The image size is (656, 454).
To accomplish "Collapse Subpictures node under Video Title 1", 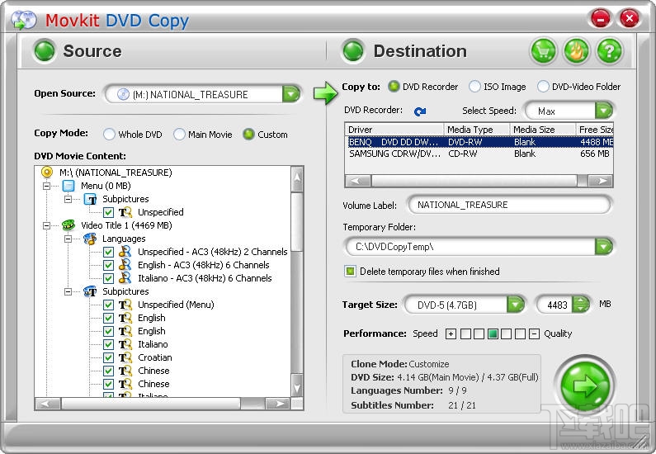I will point(68,291).
